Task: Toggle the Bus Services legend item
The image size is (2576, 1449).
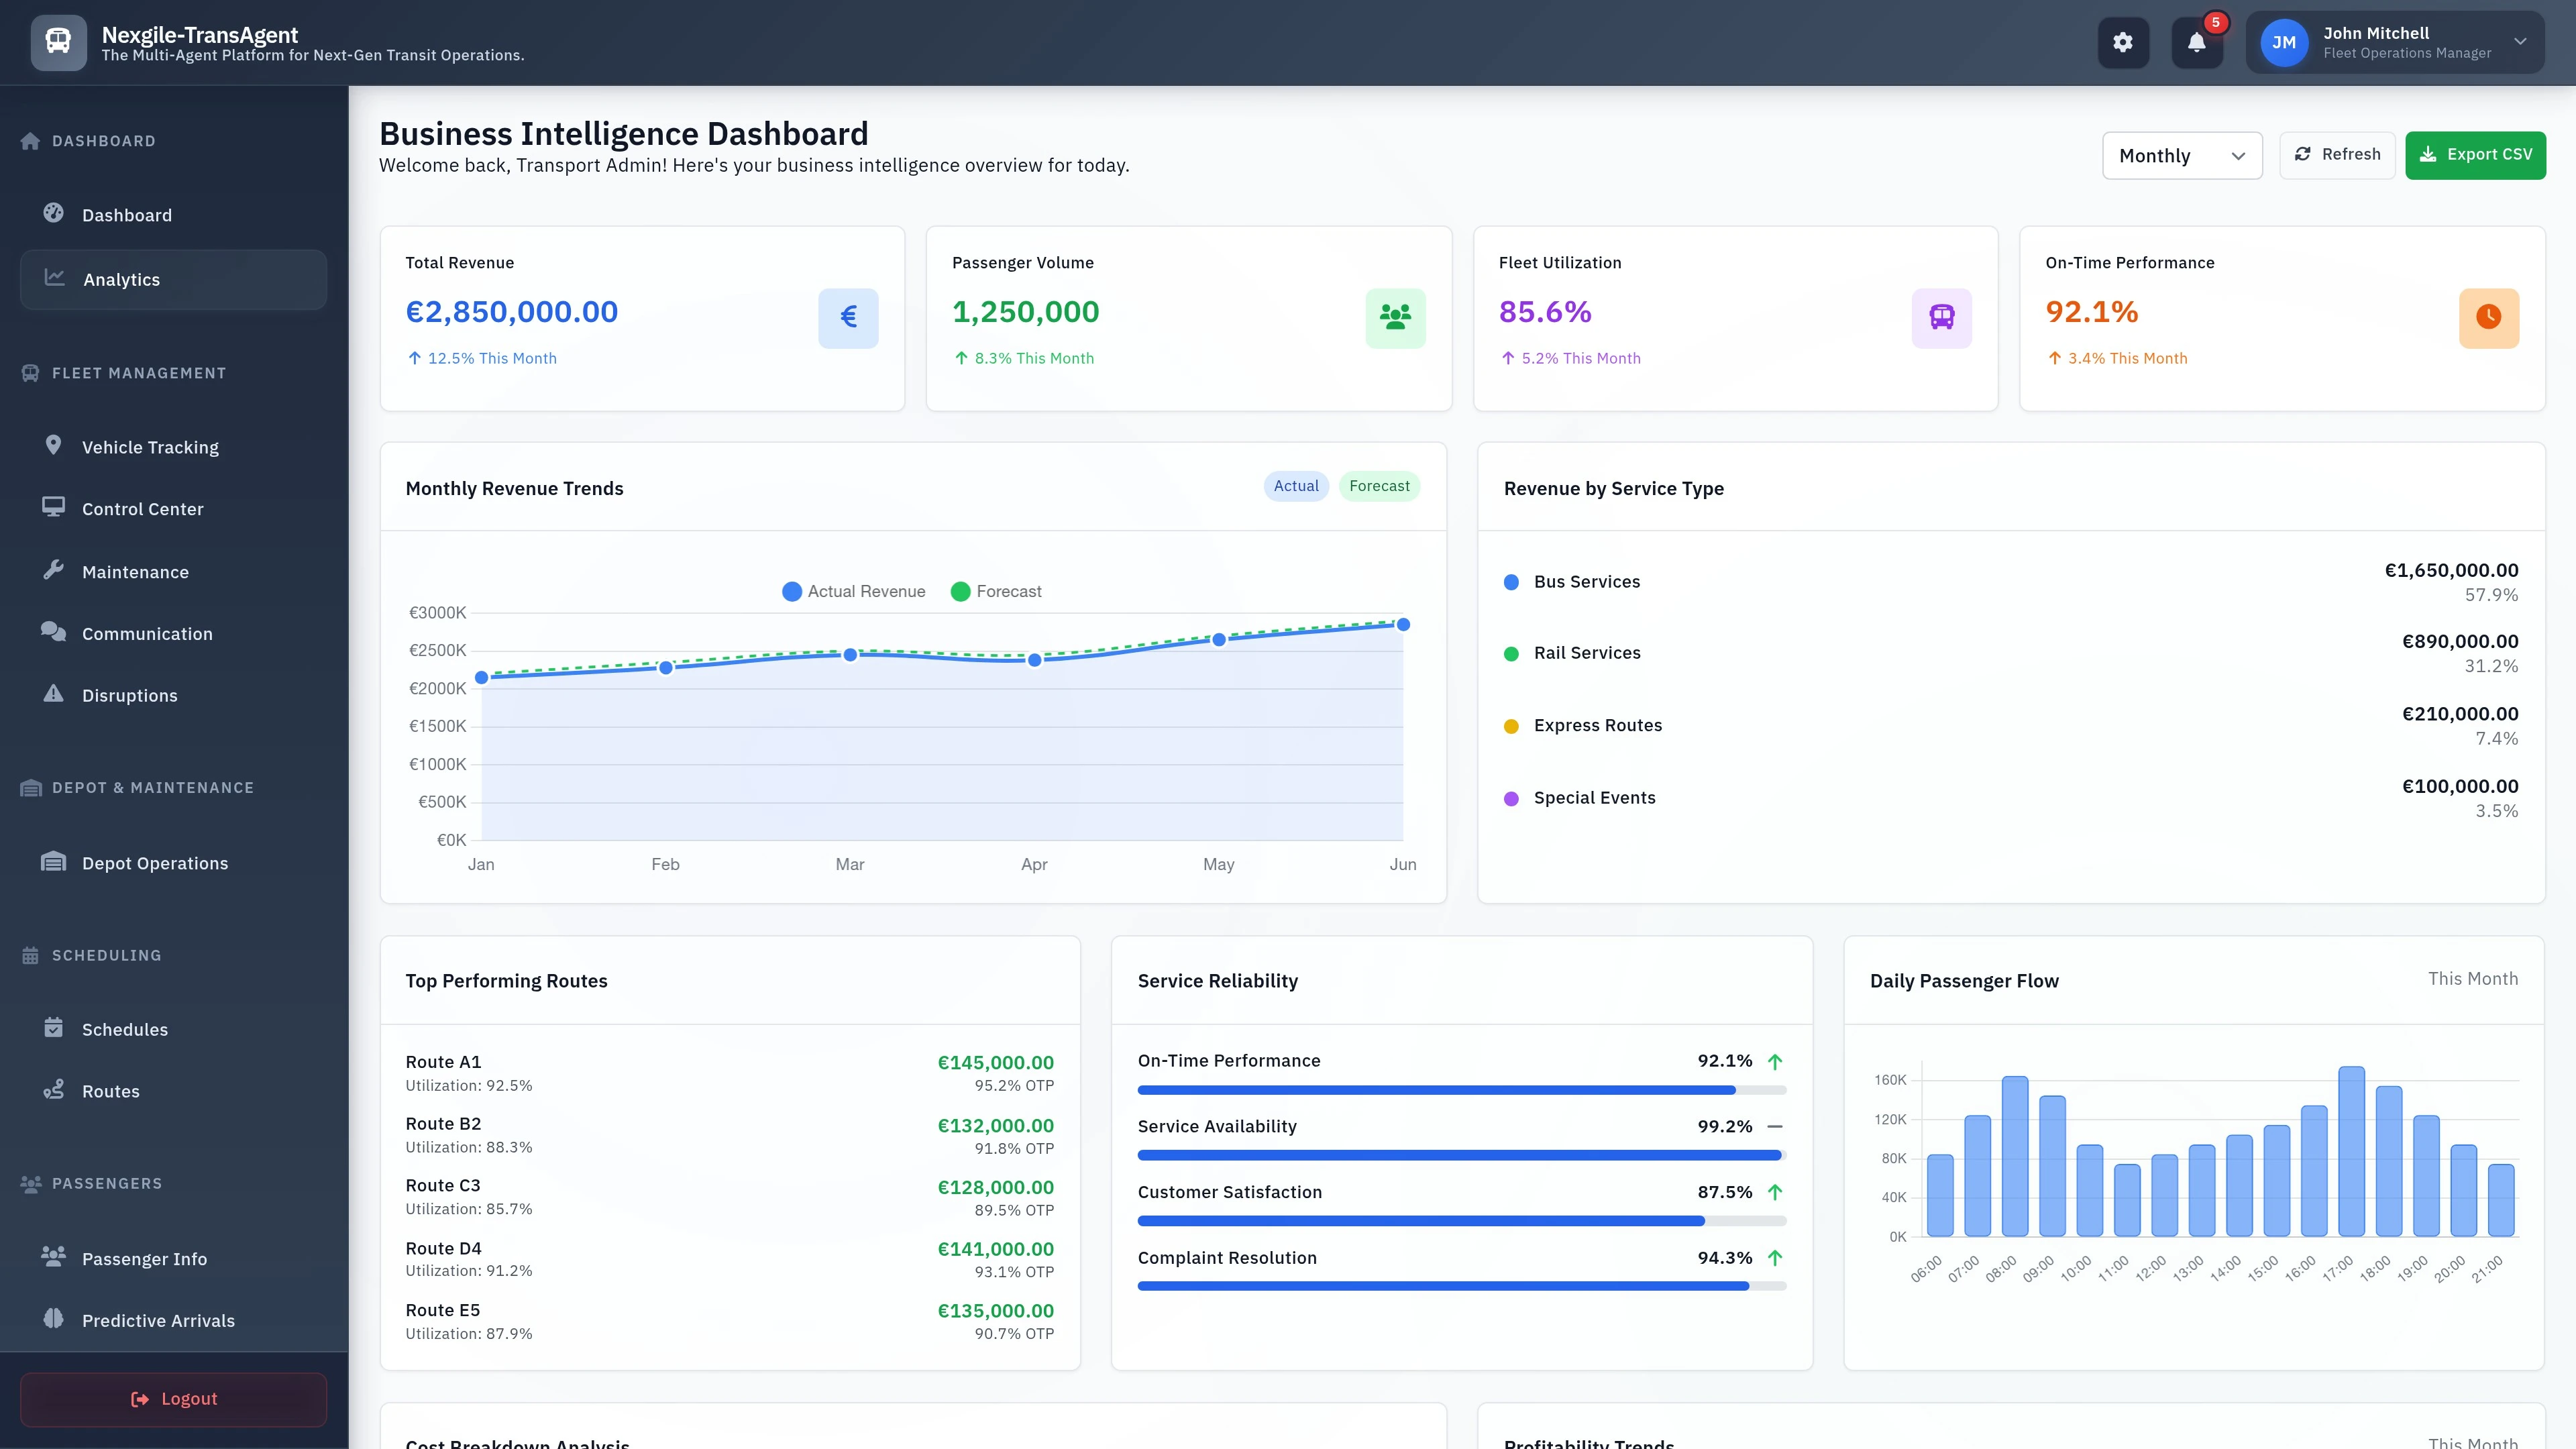Action: tap(1587, 581)
